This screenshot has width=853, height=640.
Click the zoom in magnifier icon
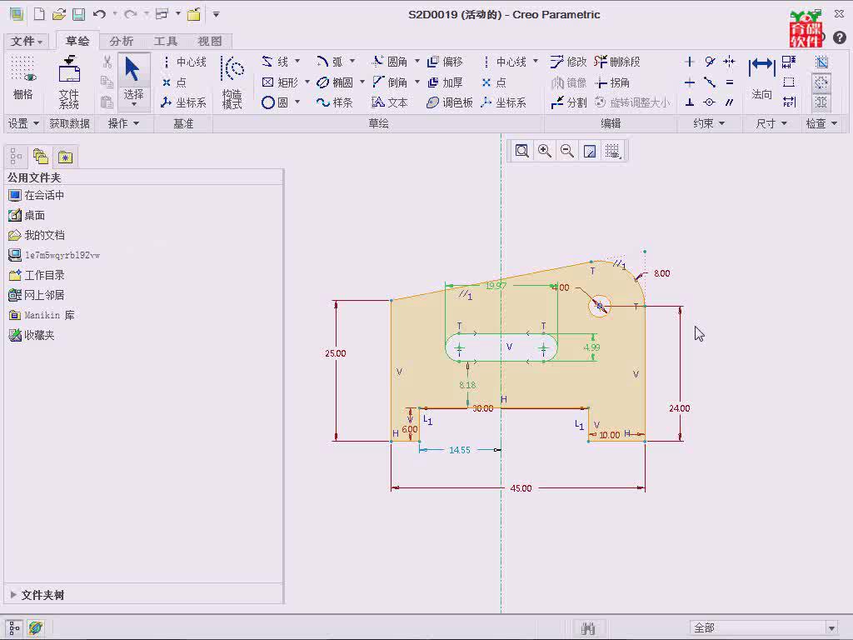pyautogui.click(x=545, y=151)
